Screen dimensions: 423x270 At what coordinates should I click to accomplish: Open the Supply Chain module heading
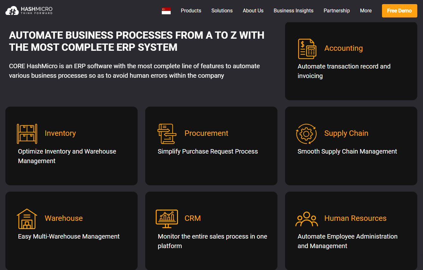(x=346, y=133)
